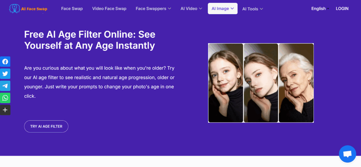Click the AI Face Swap logo
This screenshot has width=361, height=167.
pos(28,8)
